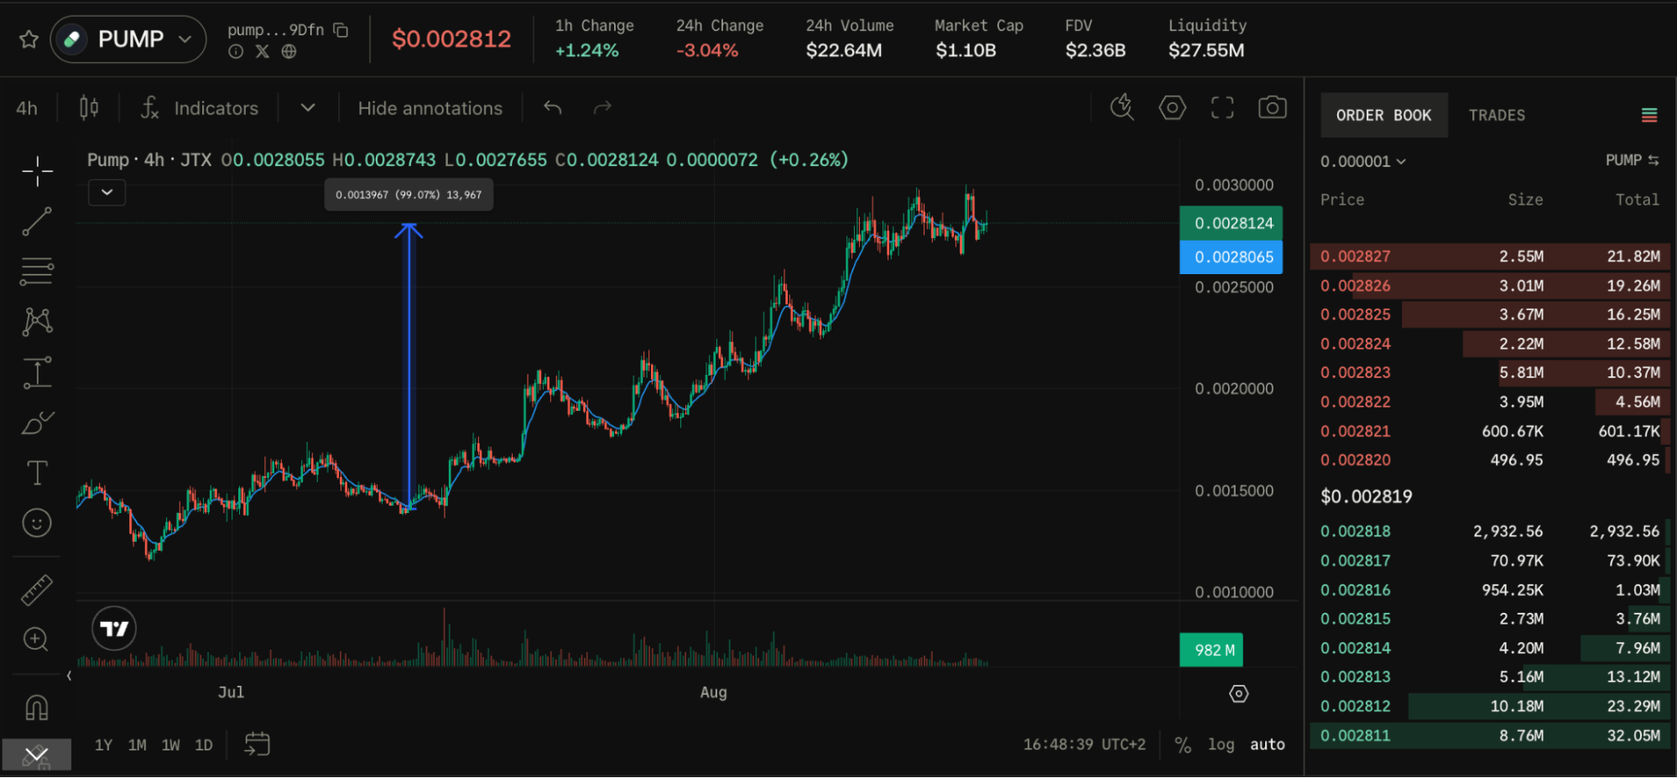This screenshot has width=1677, height=778.
Task: Open timezone settings at 16:48:39 UTC+2
Action: pos(1084,744)
